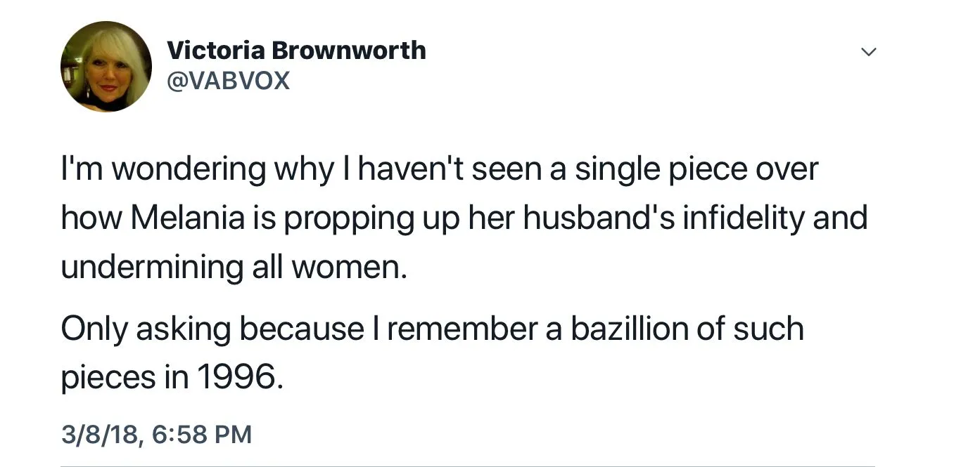Click the 6:58 PM time text
Image resolution: width=961 pixels, height=467 pixels.
point(201,433)
